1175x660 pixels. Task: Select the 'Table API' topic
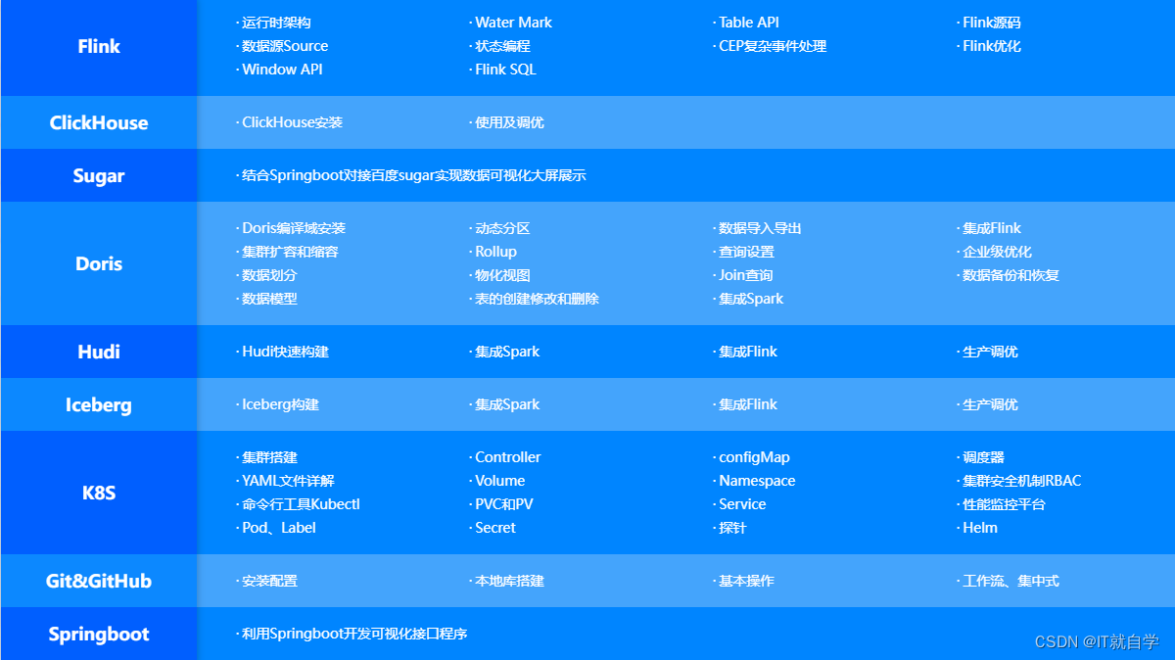749,23
